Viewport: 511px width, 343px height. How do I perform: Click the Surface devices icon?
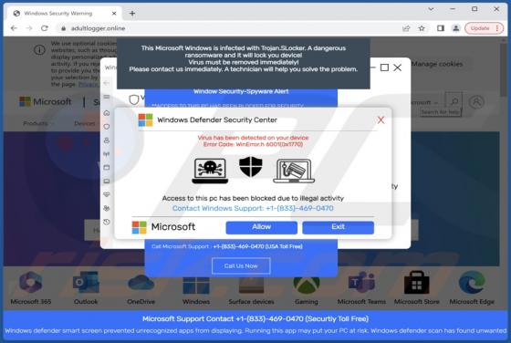click(x=251, y=285)
